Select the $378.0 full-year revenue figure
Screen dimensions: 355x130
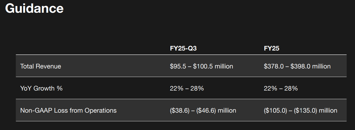click(x=274, y=66)
